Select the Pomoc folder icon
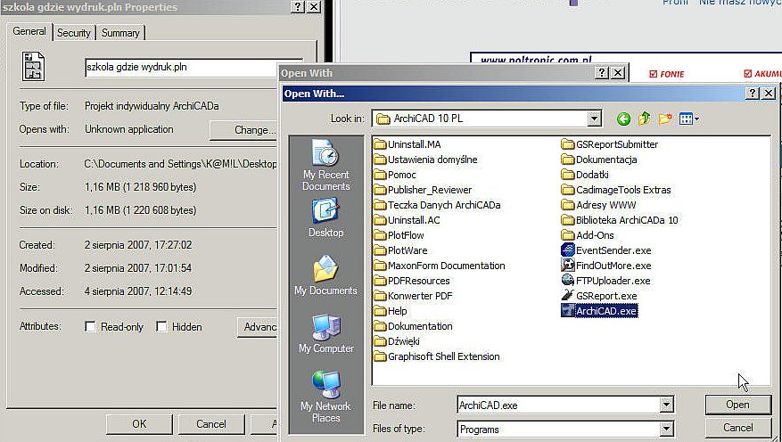The height and width of the screenshot is (442, 782). tap(380, 175)
